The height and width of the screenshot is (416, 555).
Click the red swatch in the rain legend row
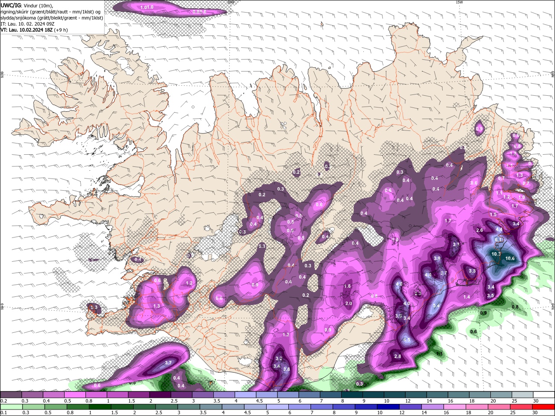[x=543, y=407]
